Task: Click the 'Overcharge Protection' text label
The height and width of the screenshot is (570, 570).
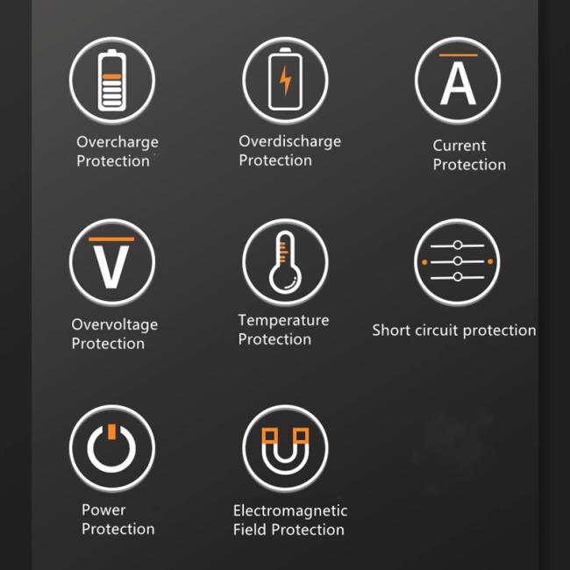Action: tap(118, 152)
